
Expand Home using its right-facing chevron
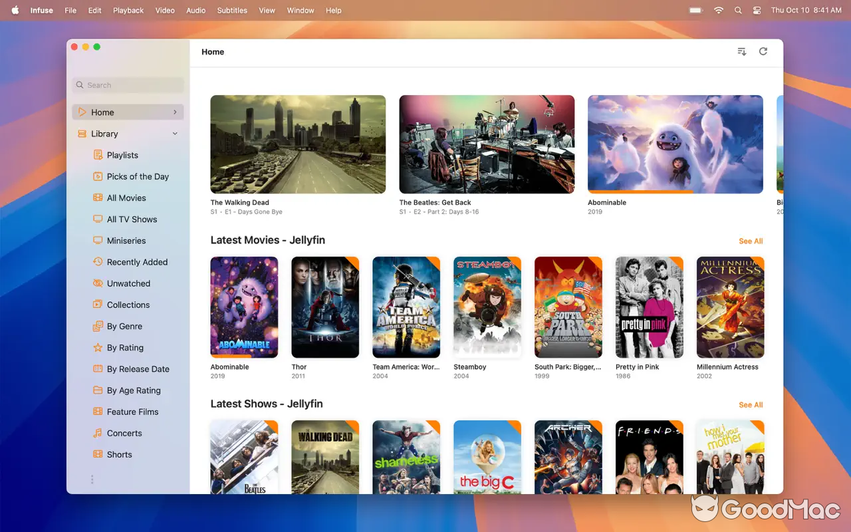pyautogui.click(x=175, y=112)
